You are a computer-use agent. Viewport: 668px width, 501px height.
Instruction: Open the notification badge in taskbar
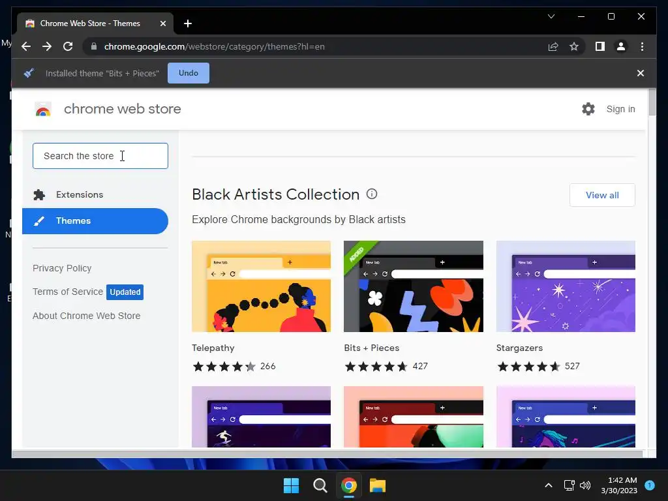pyautogui.click(x=649, y=485)
